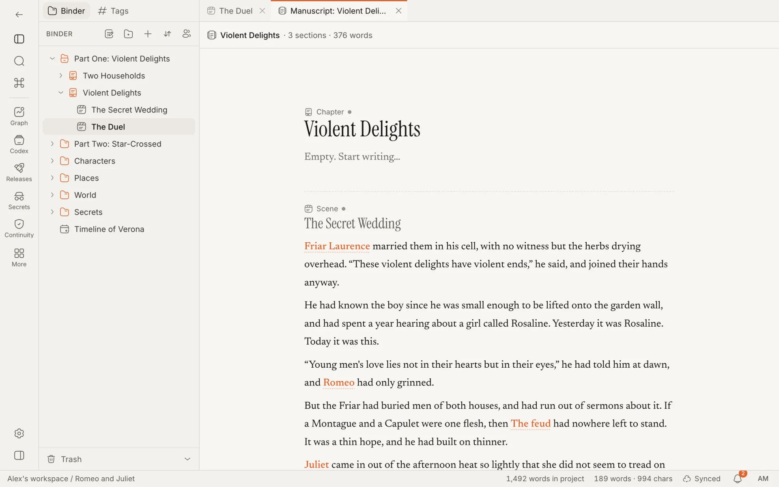Create new folder in binder toolbar
This screenshot has height=487, width=779.
[x=128, y=34]
